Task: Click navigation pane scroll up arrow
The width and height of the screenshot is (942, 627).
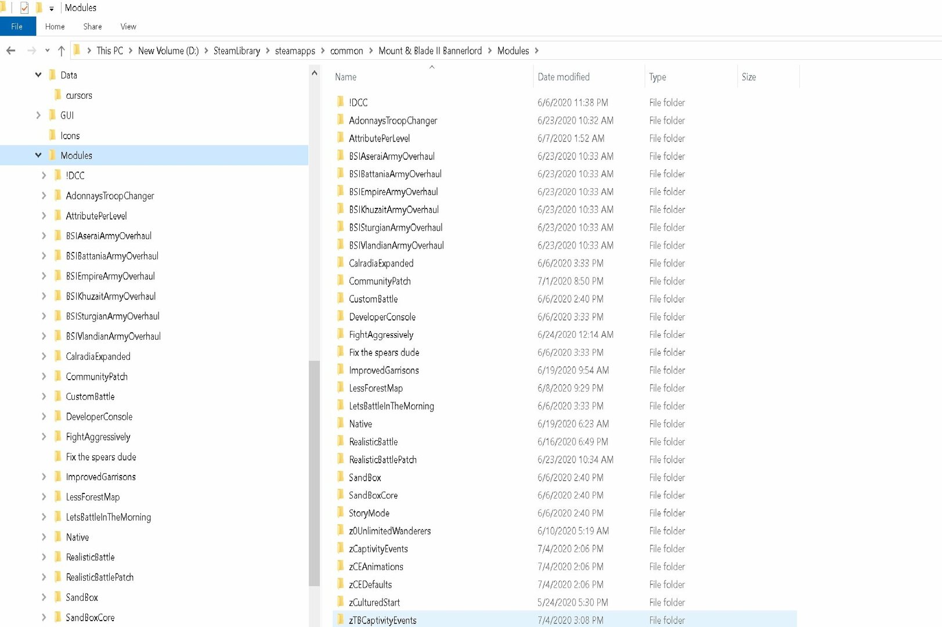Action: 314,73
